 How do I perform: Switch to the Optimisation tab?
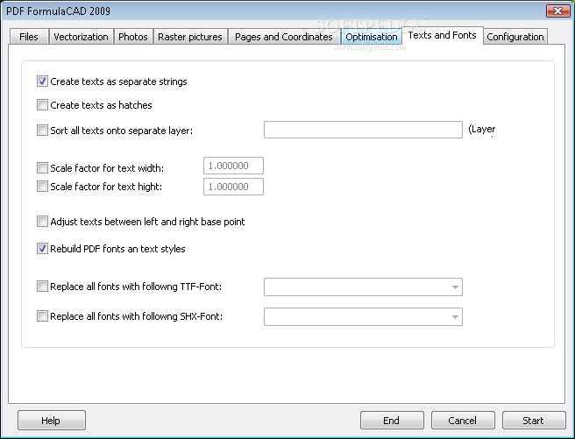tap(371, 37)
